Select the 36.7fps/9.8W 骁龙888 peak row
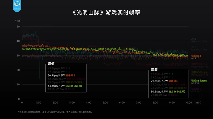Screen dimensions: 213x119 (62, 75)
